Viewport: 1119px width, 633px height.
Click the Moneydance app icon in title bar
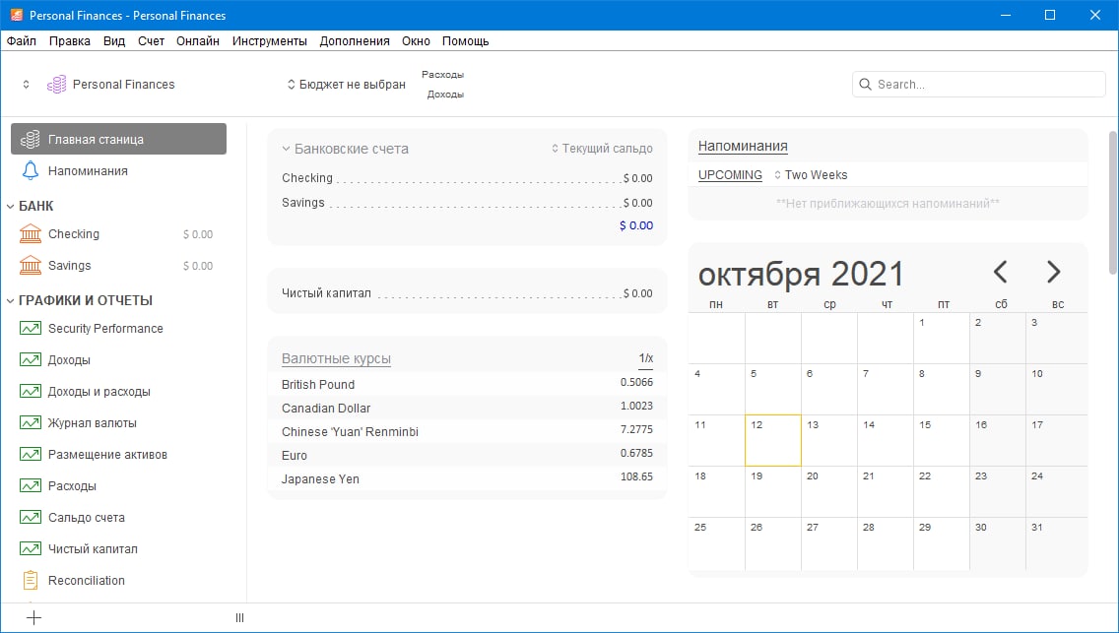[x=16, y=15]
